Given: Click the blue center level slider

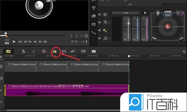Looking at the screenshot, I should point(138,28).
